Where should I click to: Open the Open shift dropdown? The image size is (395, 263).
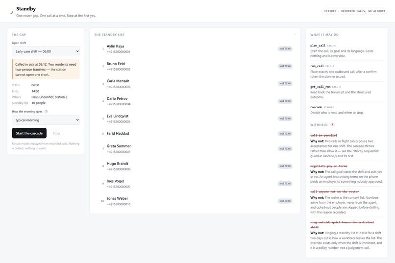tap(46, 51)
